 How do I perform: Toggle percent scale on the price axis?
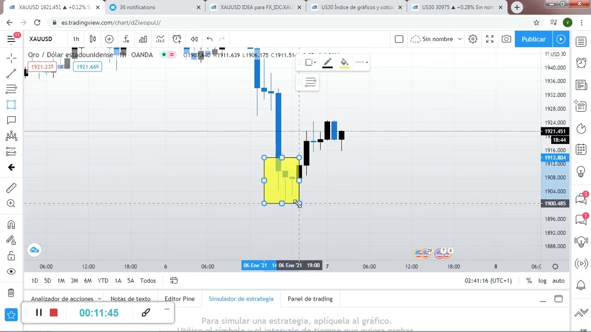529,280
